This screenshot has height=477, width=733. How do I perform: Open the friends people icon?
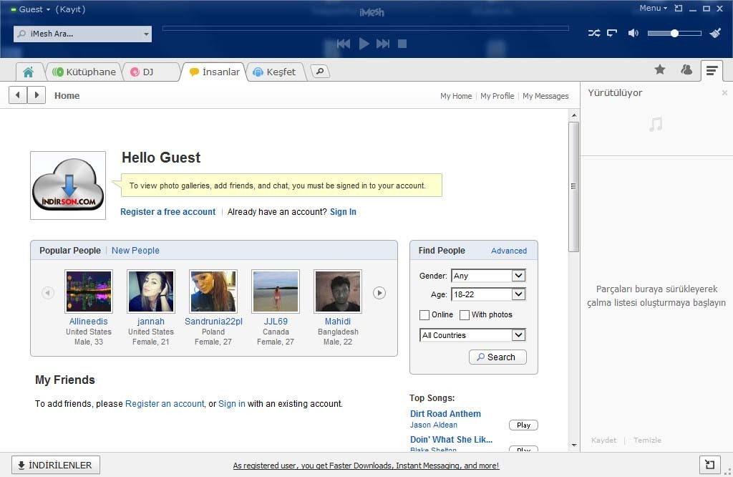click(x=686, y=69)
